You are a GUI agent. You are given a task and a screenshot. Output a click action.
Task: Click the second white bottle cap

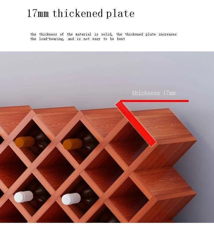click(71, 199)
